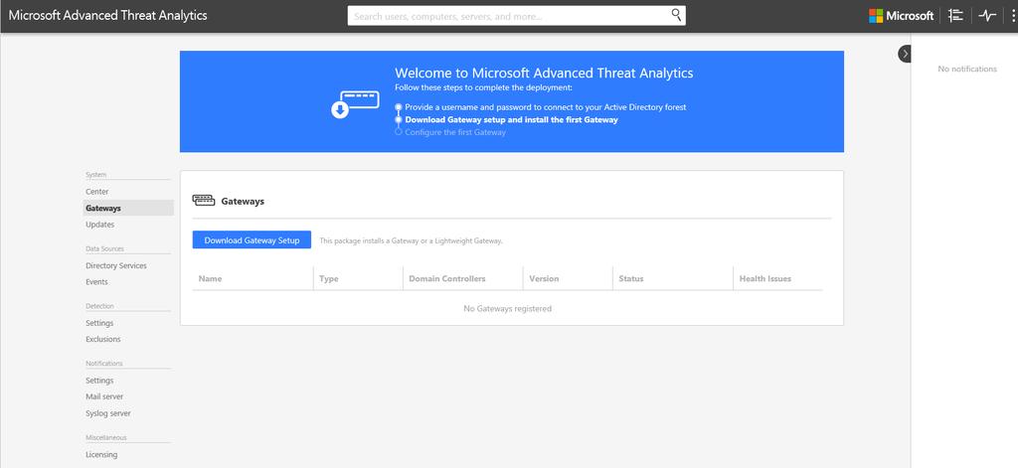Open Mail server settings
Screen dimensions: 1018x468
(x=104, y=396)
